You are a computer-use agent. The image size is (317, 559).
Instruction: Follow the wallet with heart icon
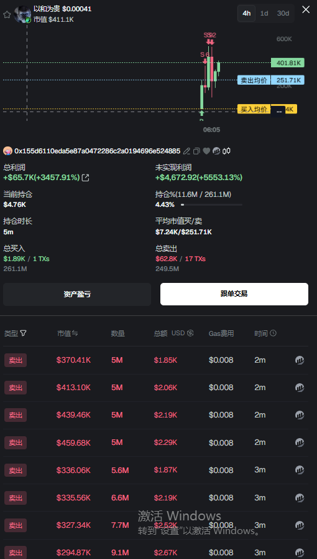click(206, 151)
